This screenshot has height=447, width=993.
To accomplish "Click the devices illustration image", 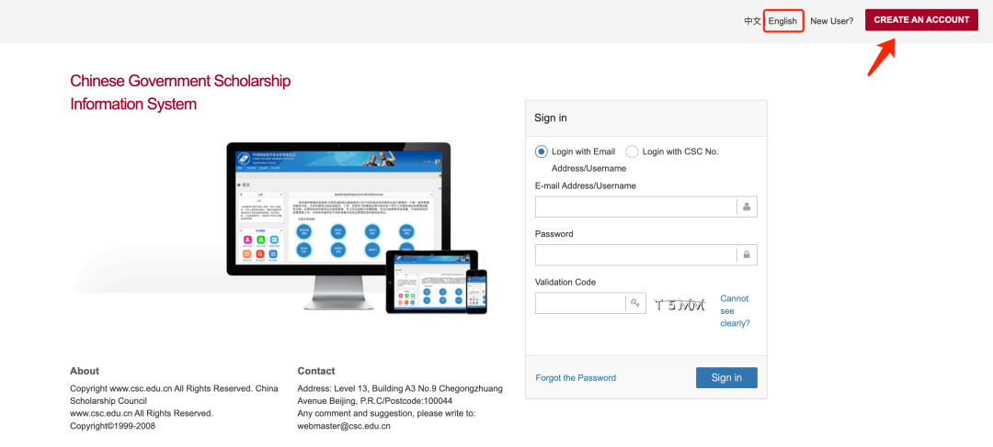I will 357,227.
